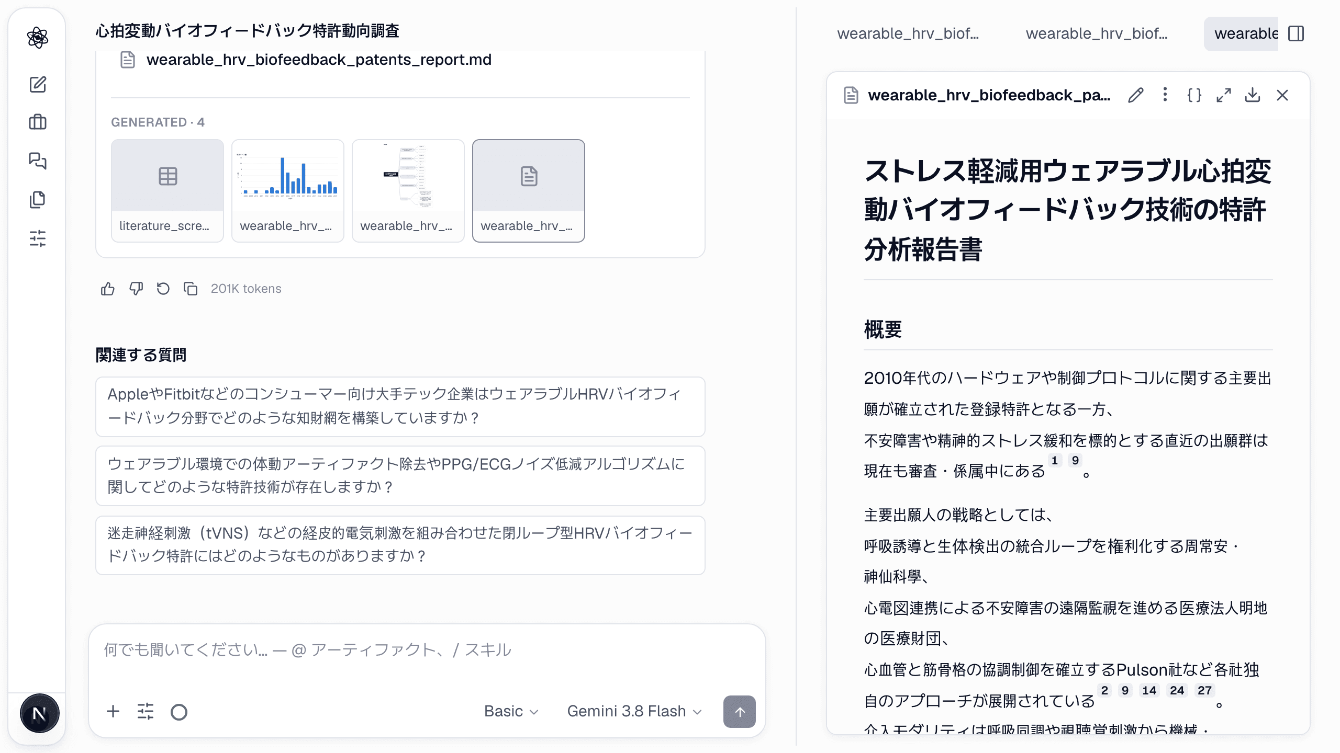
Task: Click citation 24 in the report
Action: [1177, 690]
